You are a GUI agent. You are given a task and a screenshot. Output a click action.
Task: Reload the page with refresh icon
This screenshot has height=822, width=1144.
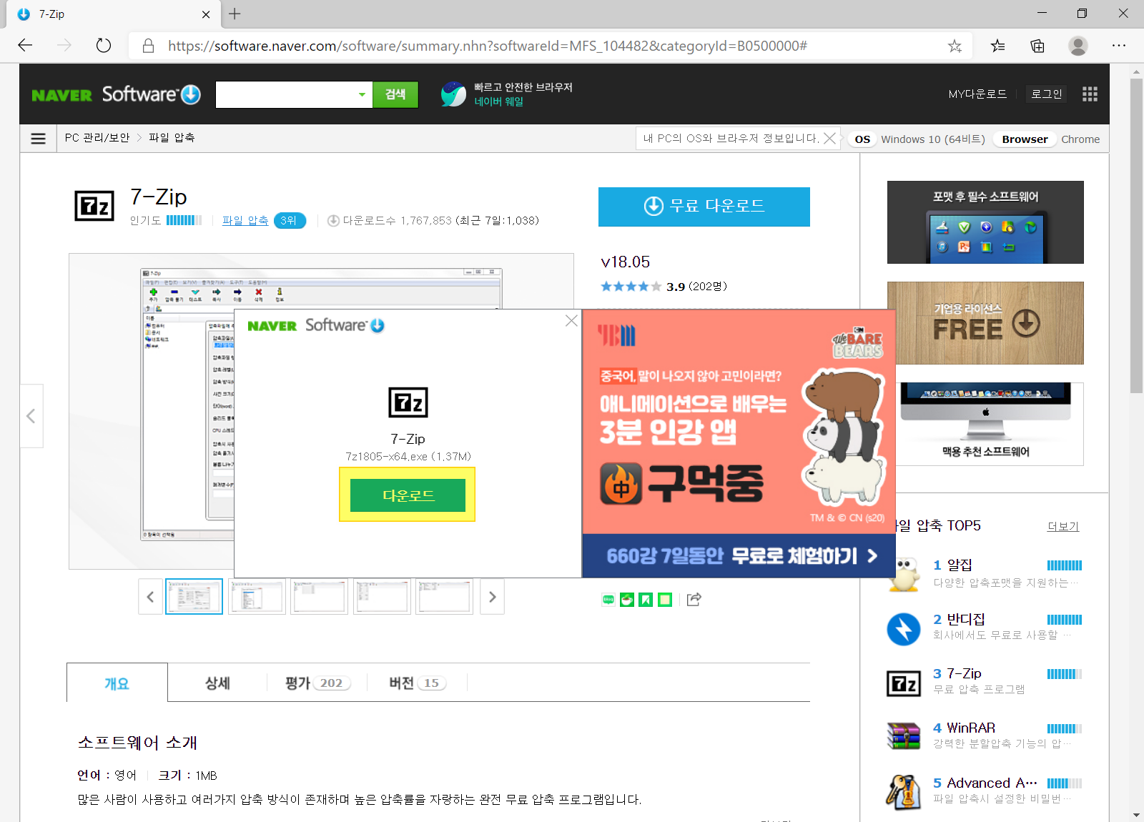[x=104, y=46]
